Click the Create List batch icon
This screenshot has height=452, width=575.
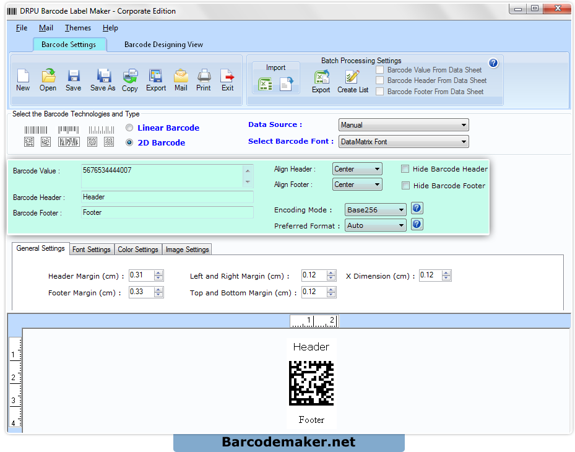point(352,78)
